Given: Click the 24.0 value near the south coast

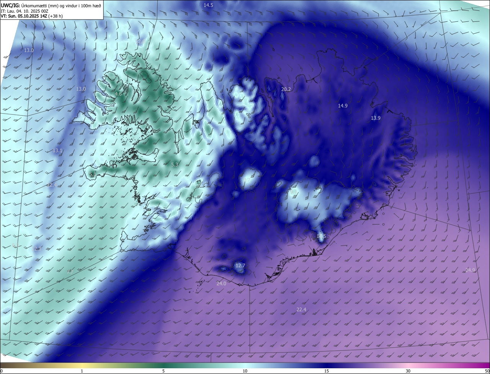Looking at the screenshot, I should [221, 283].
